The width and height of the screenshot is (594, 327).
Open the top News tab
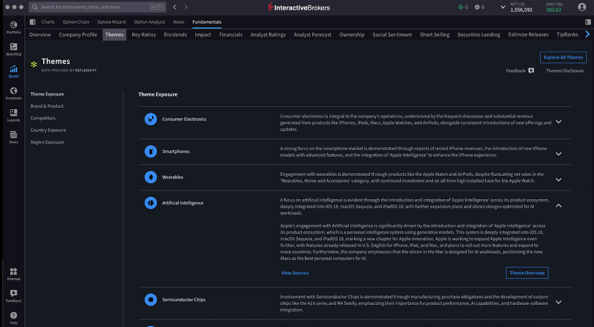pyautogui.click(x=179, y=22)
